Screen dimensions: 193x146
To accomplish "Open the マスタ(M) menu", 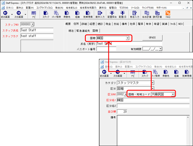I will 124,8.
